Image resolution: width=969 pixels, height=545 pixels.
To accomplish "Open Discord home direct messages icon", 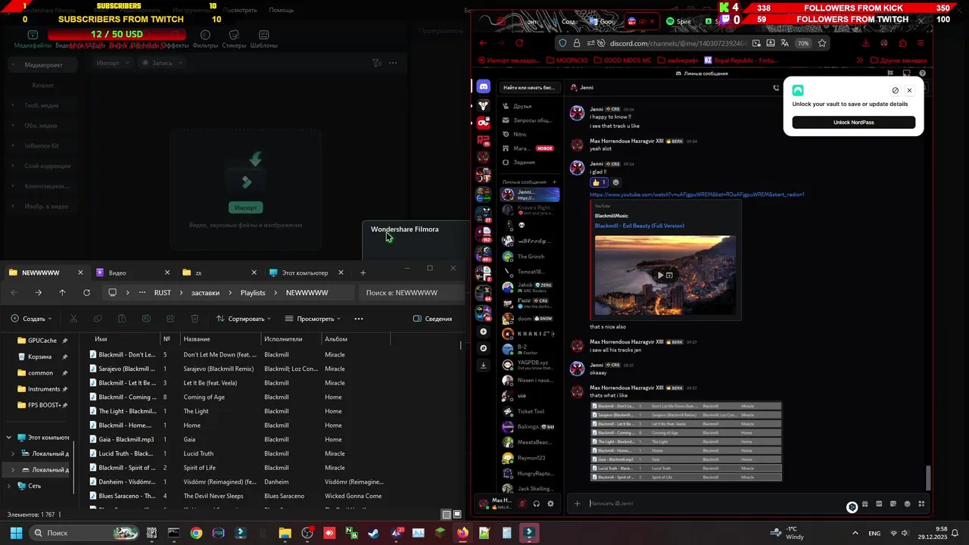I will 484,87.
